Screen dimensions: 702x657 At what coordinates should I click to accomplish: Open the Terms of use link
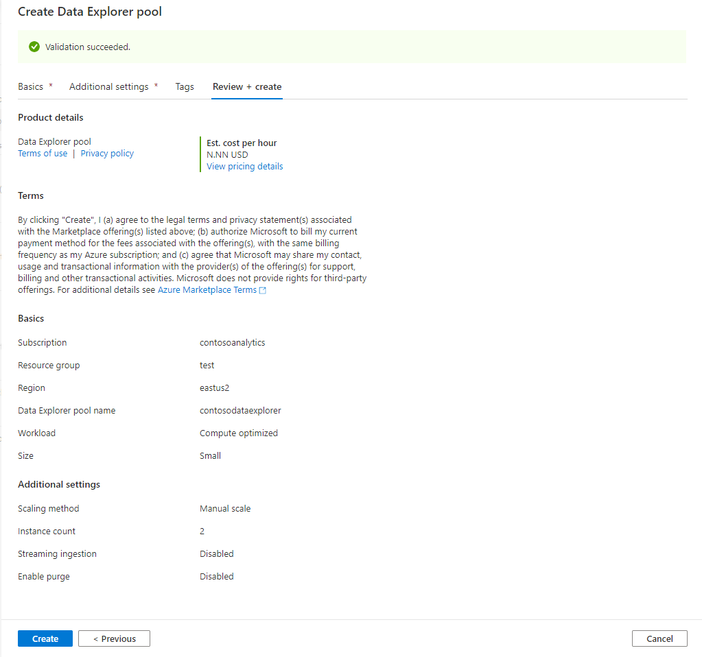pyautogui.click(x=42, y=153)
